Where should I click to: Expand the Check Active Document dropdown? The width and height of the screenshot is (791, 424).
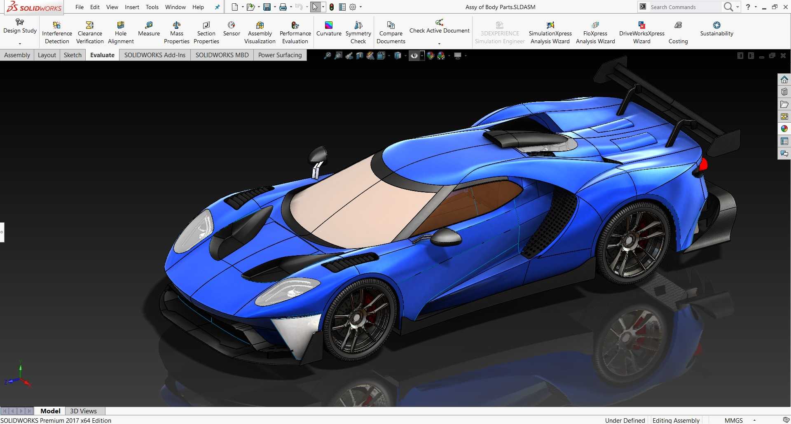pyautogui.click(x=439, y=44)
